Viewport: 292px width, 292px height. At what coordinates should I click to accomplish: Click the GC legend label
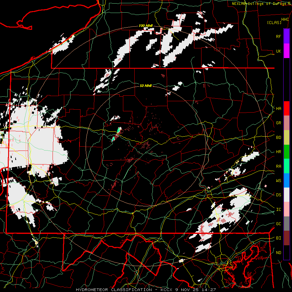pos(279,224)
